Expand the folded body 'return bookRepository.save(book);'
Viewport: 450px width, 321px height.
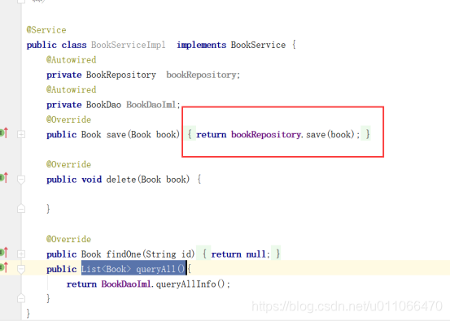pos(277,134)
